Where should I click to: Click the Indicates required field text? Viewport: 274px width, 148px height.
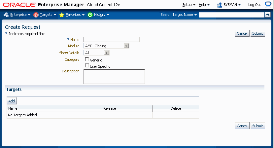[x=27, y=34]
